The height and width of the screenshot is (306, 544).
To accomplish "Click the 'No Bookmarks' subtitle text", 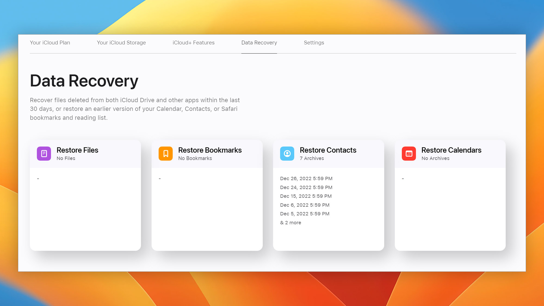I will pyautogui.click(x=195, y=158).
